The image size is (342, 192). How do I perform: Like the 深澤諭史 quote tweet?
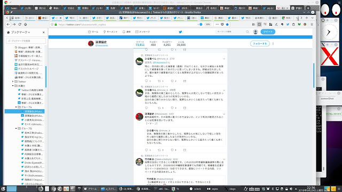point(172,150)
